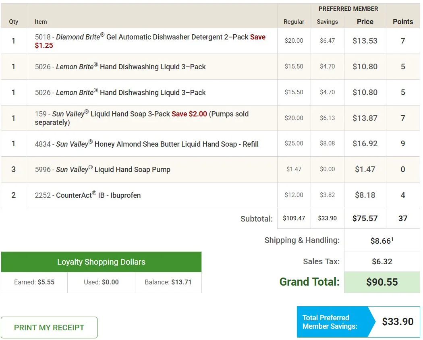The image size is (423, 340).
Task: Click the Grand Total amount $90.55
Action: pyautogui.click(x=382, y=282)
